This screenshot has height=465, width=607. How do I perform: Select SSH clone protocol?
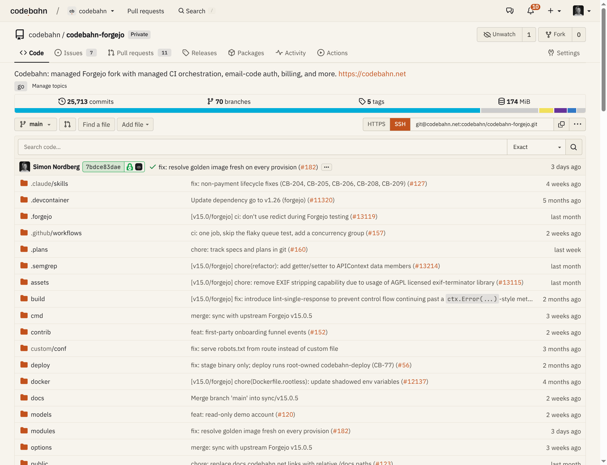400,124
